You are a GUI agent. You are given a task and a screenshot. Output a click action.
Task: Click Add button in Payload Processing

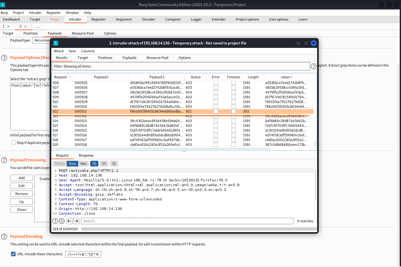point(22,178)
